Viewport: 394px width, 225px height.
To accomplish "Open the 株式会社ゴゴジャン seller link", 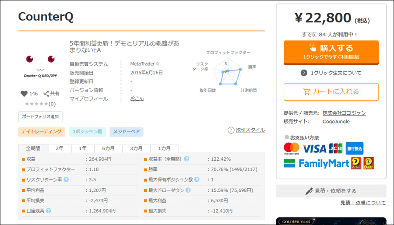I will 344,113.
